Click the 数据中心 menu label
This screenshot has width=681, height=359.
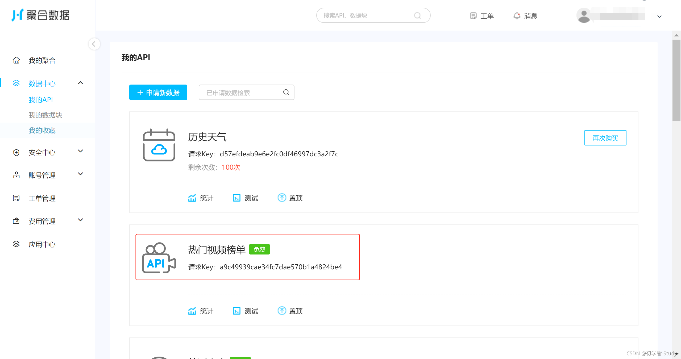(x=42, y=83)
